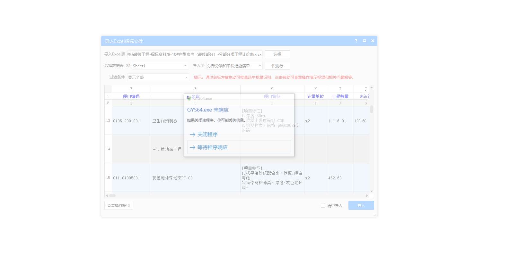Select the 工程数量 column header

click(340, 96)
